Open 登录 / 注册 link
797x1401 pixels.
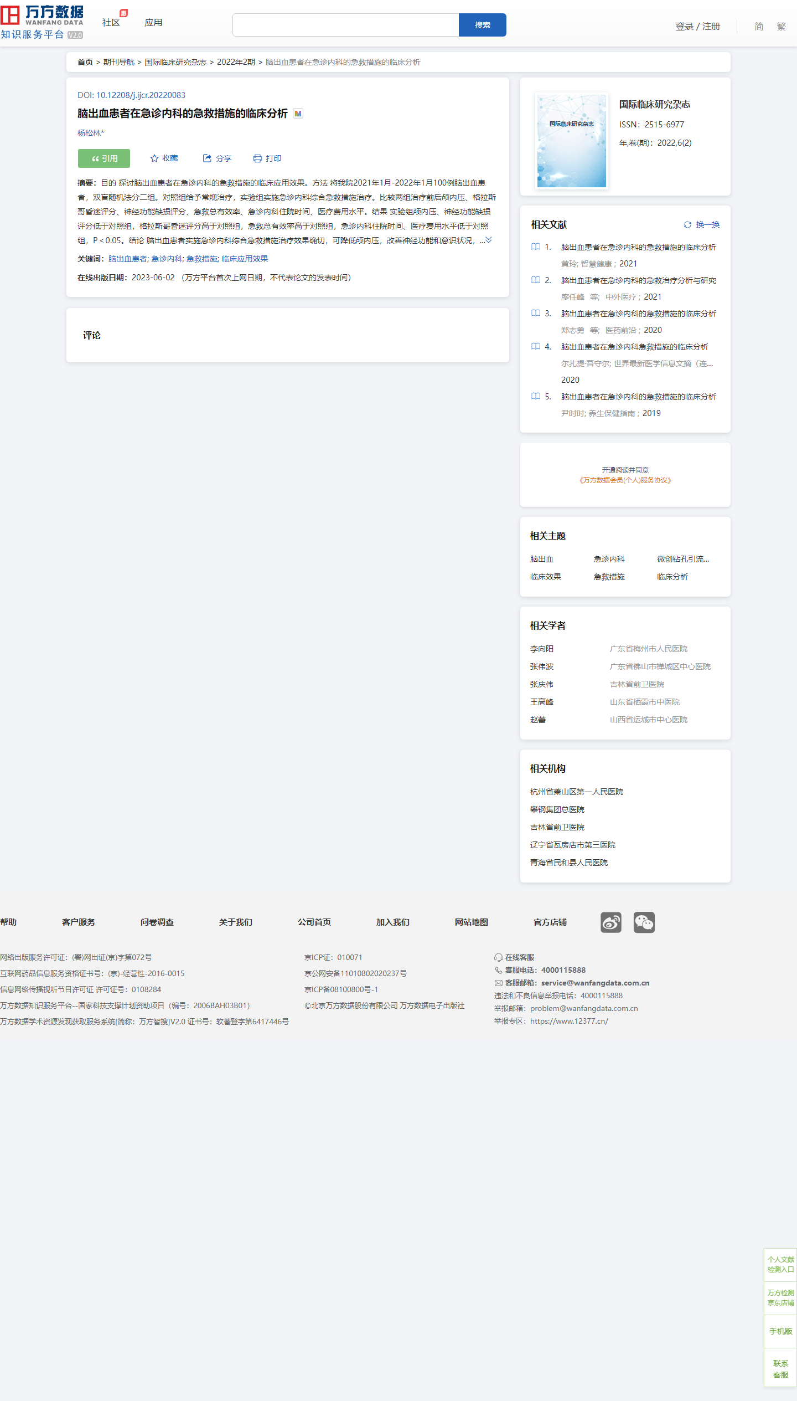pos(697,26)
